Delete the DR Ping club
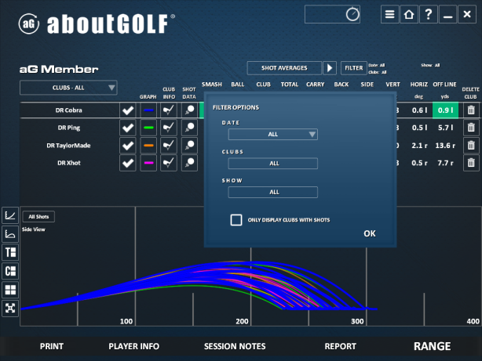This screenshot has width=482, height=361. [471, 128]
